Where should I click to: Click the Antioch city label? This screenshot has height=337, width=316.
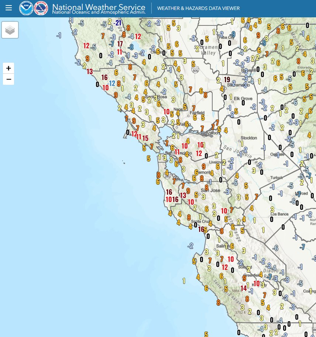(213, 133)
